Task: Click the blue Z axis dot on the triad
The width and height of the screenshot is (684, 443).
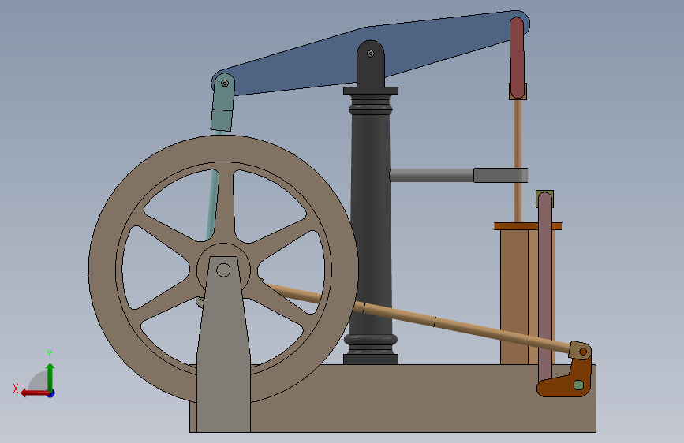Action: point(51,394)
